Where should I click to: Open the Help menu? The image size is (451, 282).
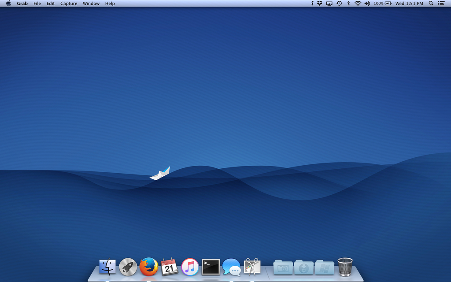110,4
